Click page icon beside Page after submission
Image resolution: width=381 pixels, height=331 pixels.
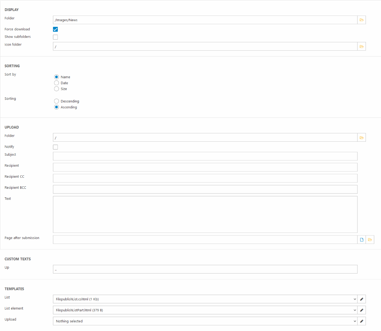pyautogui.click(x=361, y=240)
